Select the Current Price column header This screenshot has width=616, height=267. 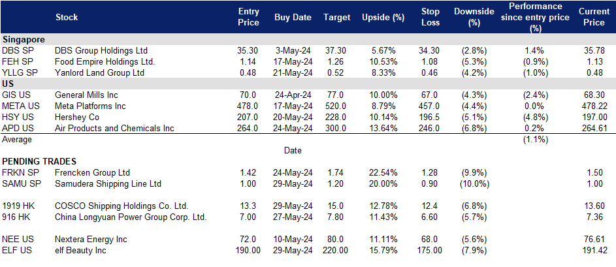(594, 17)
